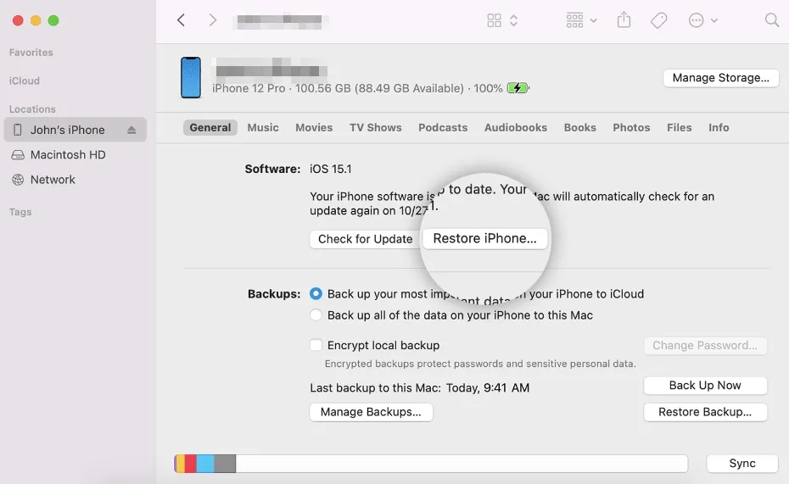Click the iCloud sidebar heading

[24, 81]
